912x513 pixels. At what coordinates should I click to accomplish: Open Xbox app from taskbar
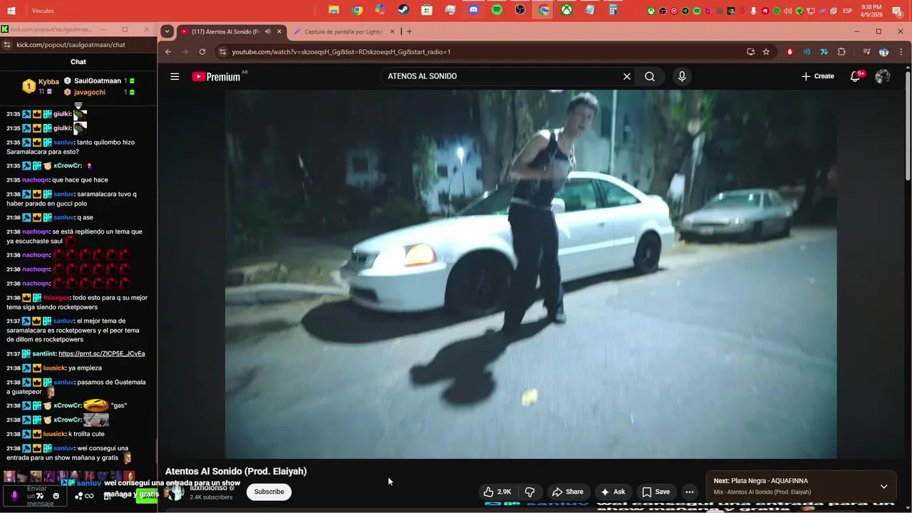click(x=566, y=10)
